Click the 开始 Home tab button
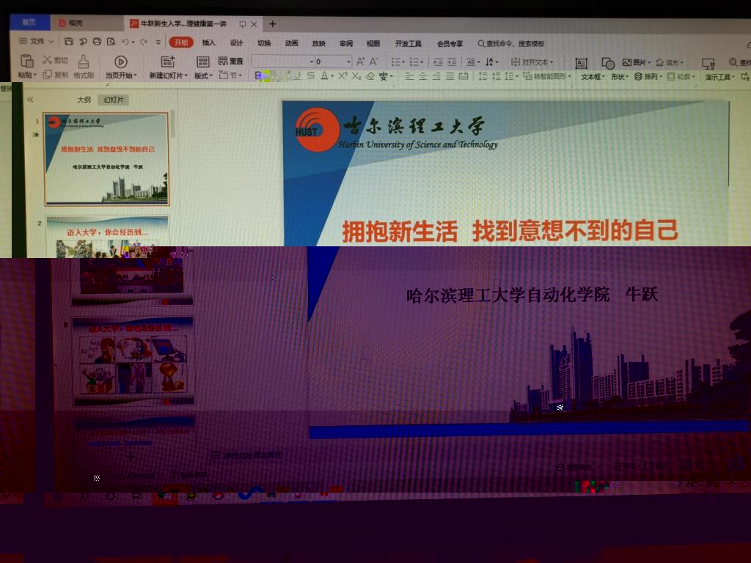This screenshot has height=563, width=751. coord(181,42)
